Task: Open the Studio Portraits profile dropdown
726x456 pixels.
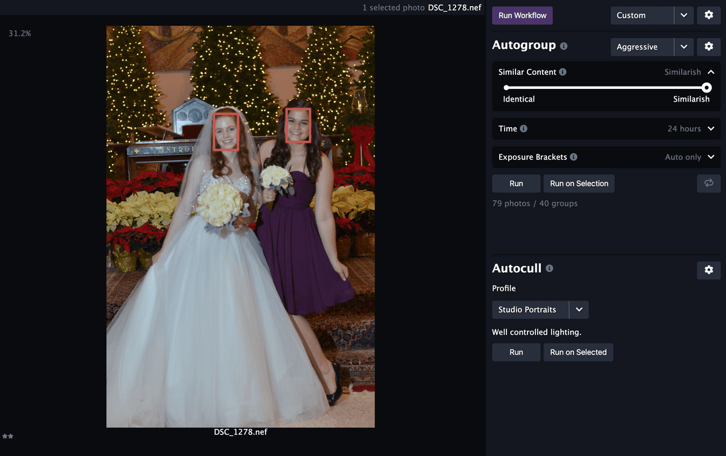Action: point(579,310)
